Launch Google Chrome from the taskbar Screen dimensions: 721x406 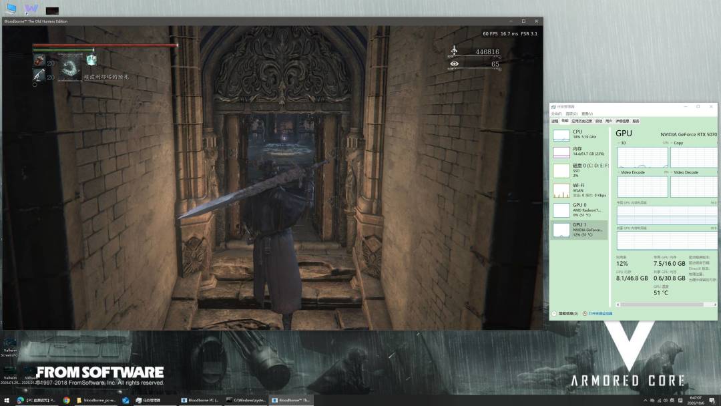pyautogui.click(x=67, y=401)
